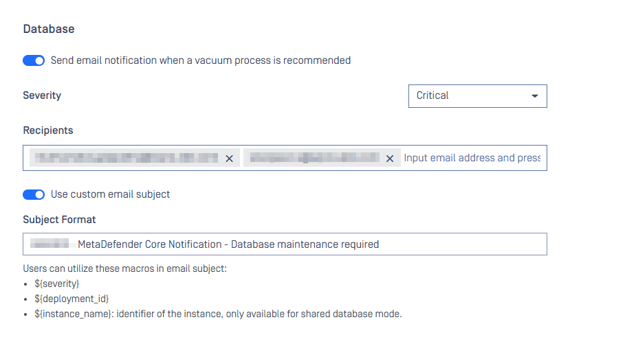Click the Recipients field label
The image size is (625, 357).
(48, 130)
